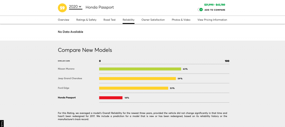Toggle the Add to Compare switch
Viewport: 285px width, 127px height.
click(200, 10)
